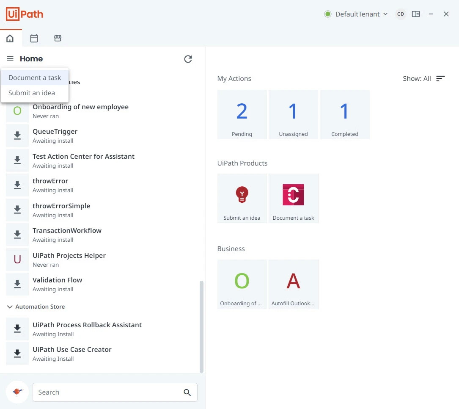Click the CD user avatar
The image size is (459, 409).
pos(401,14)
